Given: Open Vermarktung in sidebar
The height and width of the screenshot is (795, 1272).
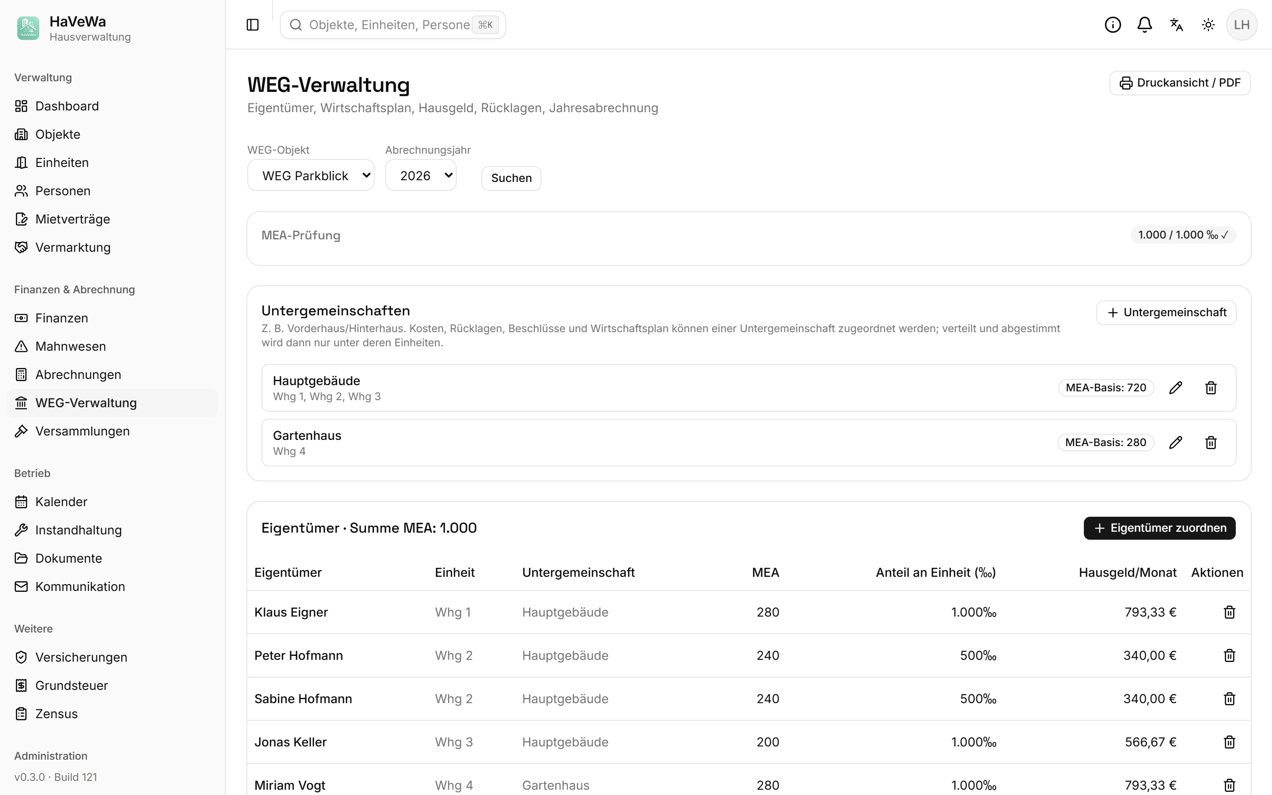Looking at the screenshot, I should click(113, 248).
